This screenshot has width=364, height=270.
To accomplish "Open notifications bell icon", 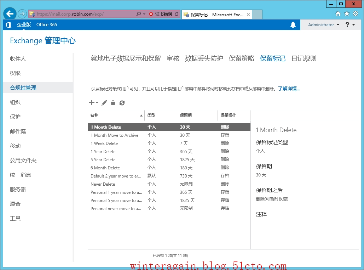I will tap(293, 25).
